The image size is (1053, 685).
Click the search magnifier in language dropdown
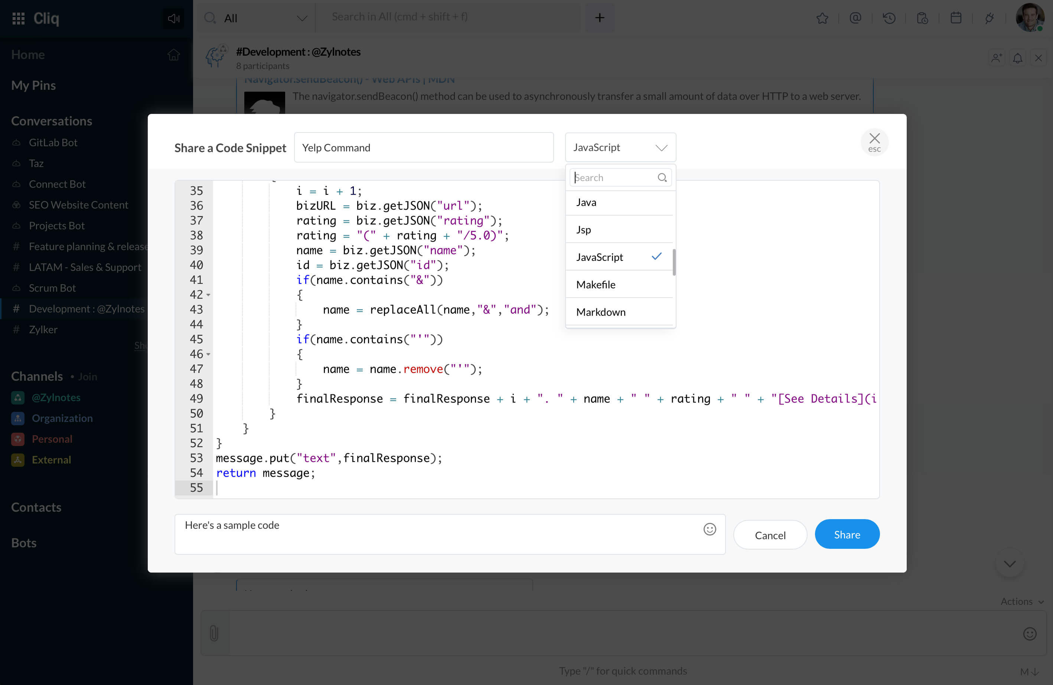pyautogui.click(x=662, y=177)
